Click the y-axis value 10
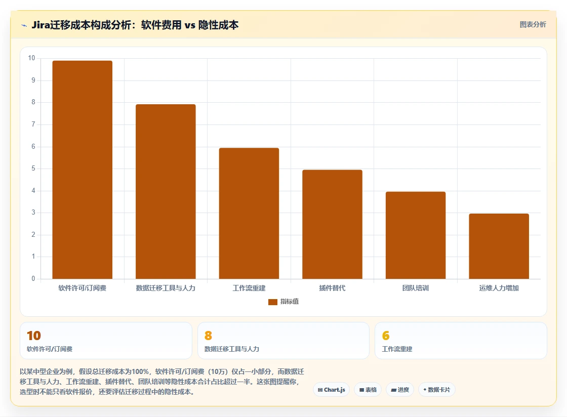The height and width of the screenshot is (417, 567). (x=32, y=58)
